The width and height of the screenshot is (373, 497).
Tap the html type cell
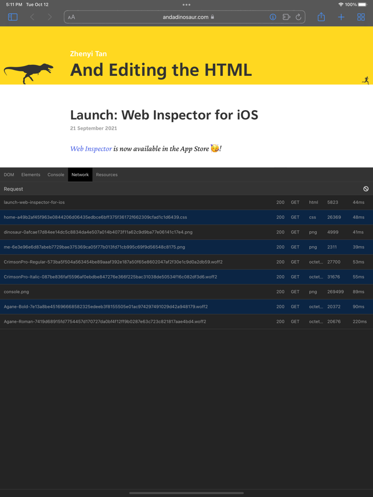[x=313, y=202]
